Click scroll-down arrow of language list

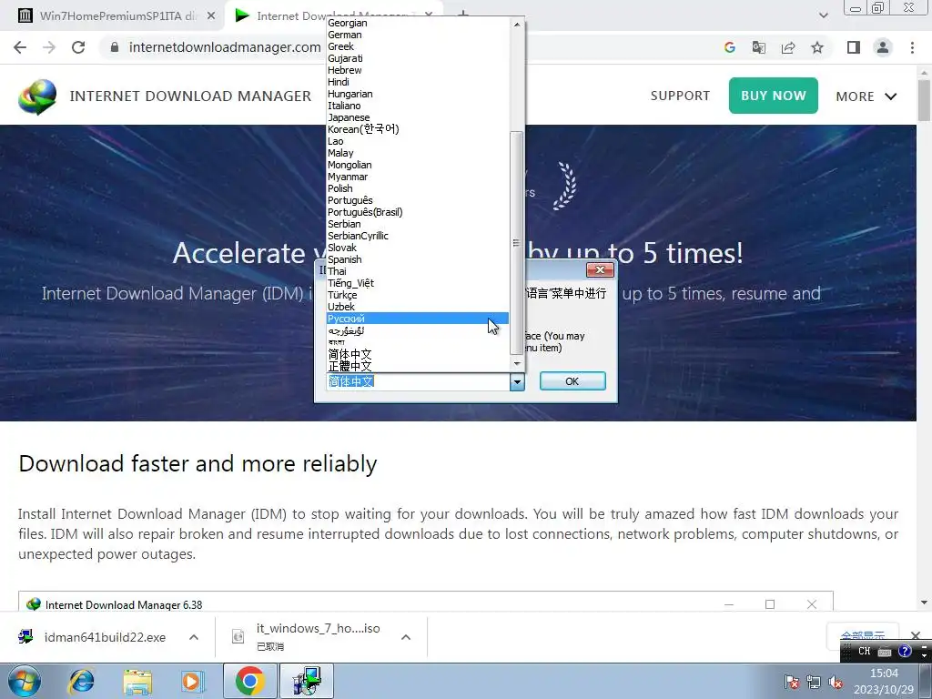pos(517,363)
